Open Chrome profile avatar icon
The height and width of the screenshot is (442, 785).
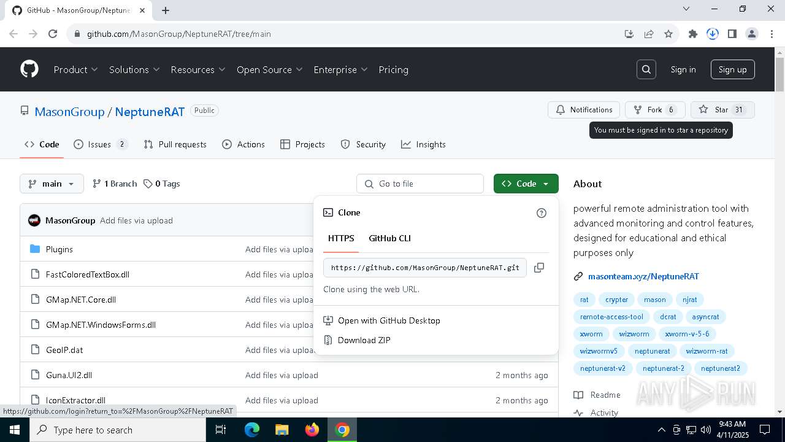tap(752, 34)
